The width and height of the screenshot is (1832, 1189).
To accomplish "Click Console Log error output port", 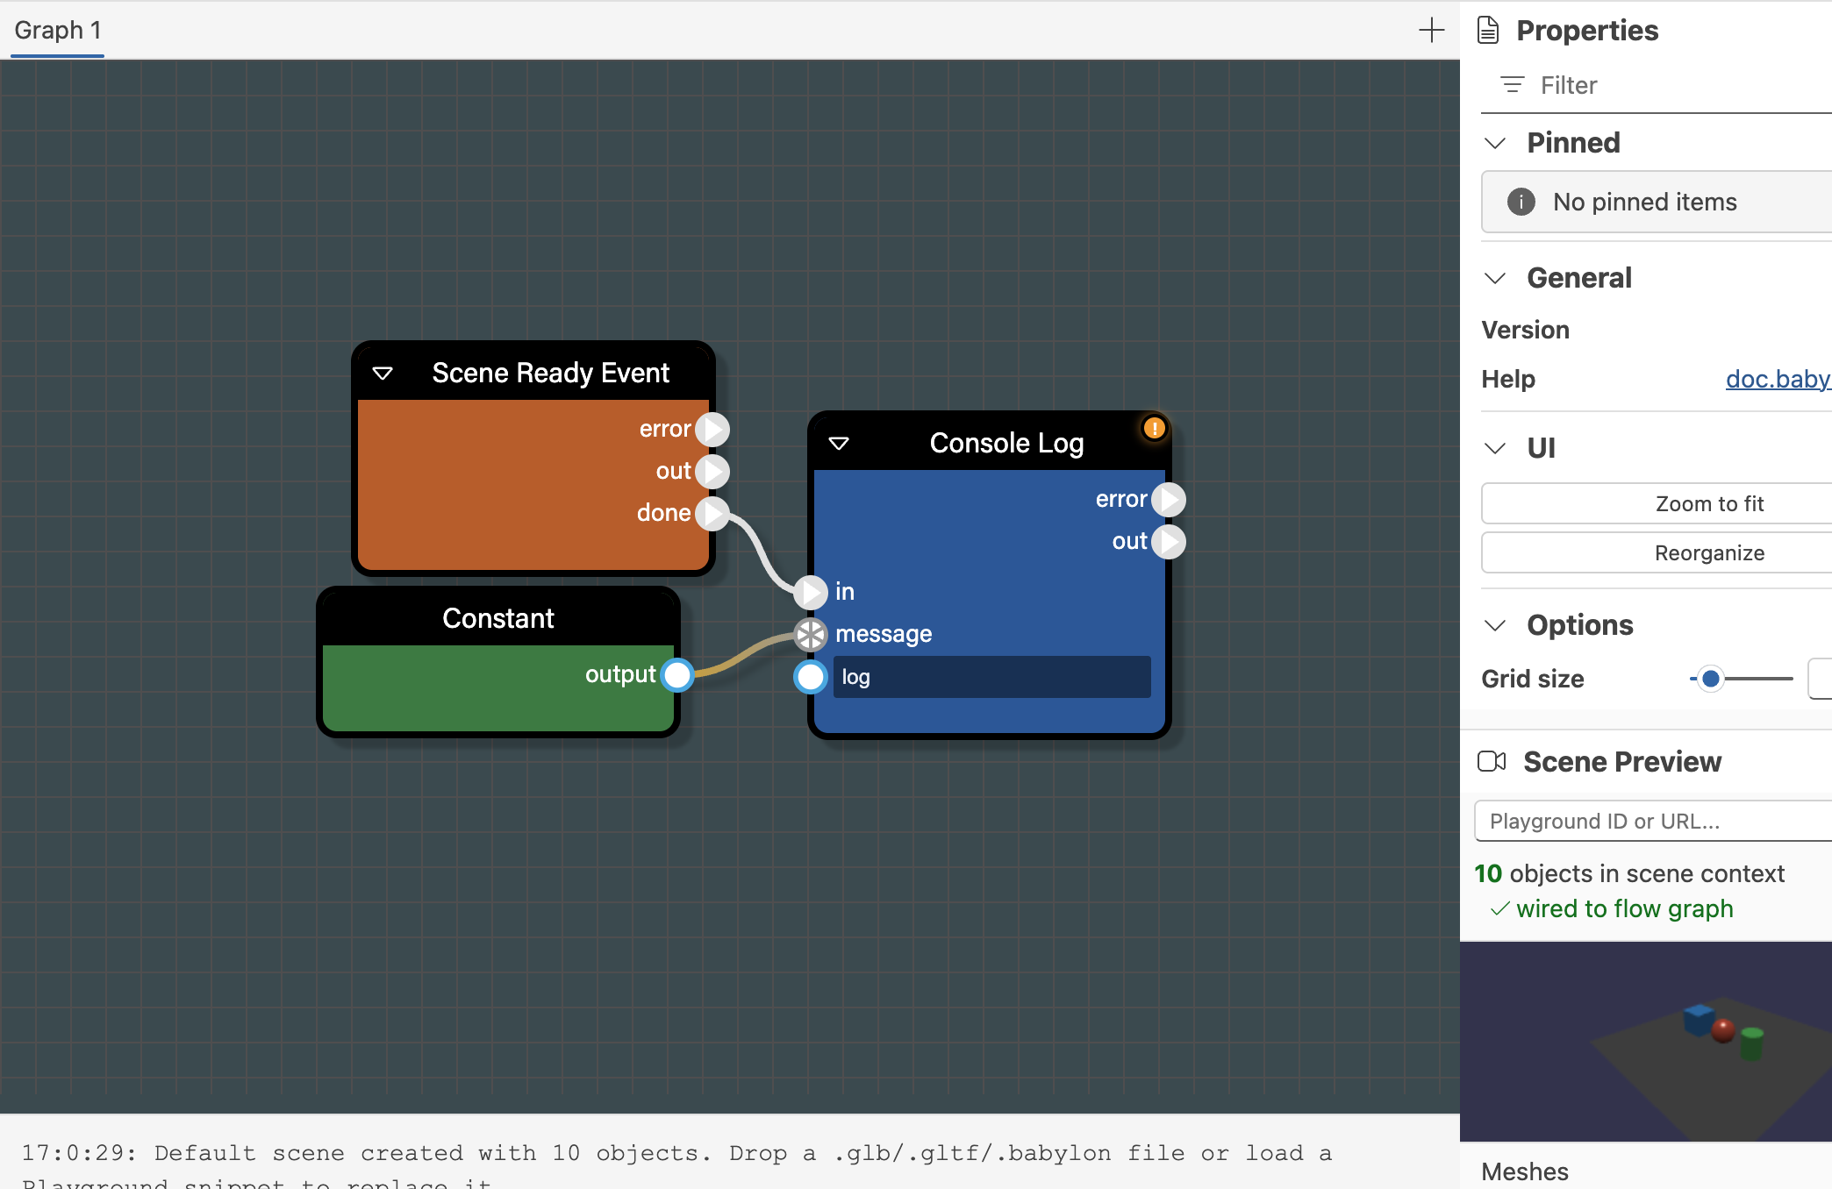I will (x=1169, y=500).
